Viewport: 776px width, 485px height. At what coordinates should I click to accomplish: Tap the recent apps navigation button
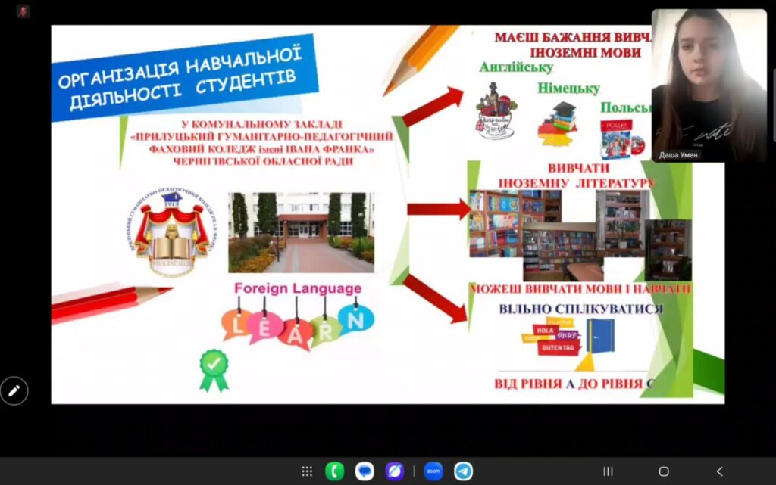(x=608, y=471)
